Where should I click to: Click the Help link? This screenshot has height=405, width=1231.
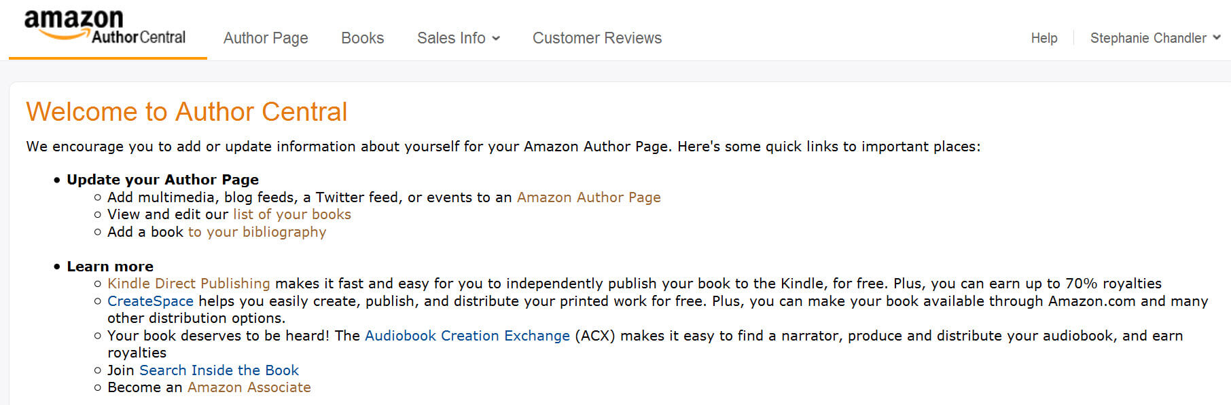(x=1043, y=38)
